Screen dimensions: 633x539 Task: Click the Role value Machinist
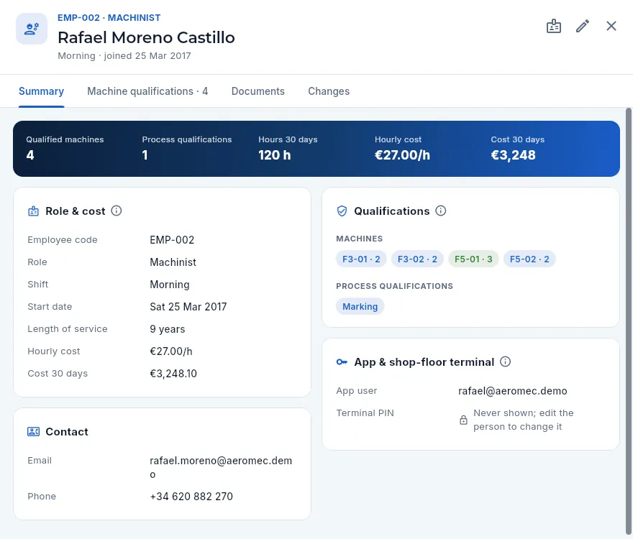173,262
